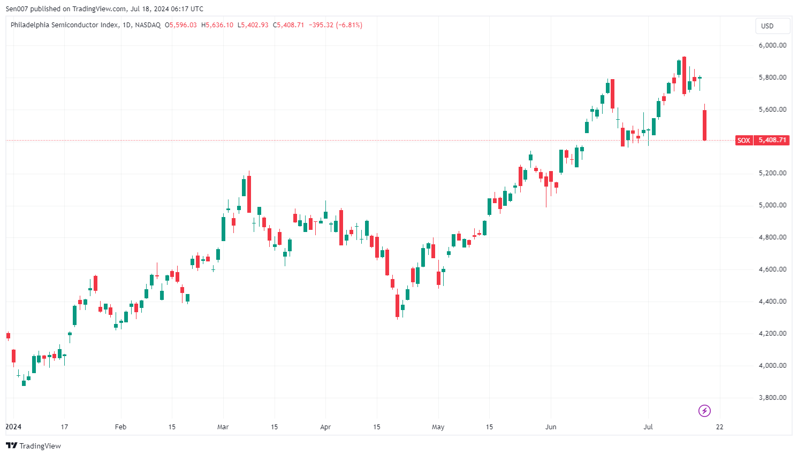Open the USD currency selector
This screenshot has height=456, width=798.
pyautogui.click(x=767, y=26)
